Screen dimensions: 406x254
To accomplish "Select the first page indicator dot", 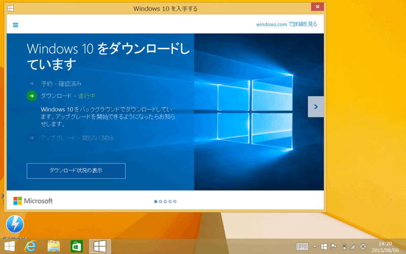I will (x=156, y=202).
